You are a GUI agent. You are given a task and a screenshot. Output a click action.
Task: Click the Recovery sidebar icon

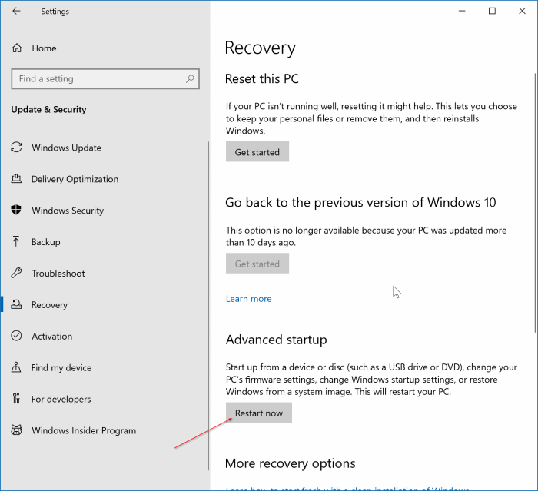(x=16, y=304)
